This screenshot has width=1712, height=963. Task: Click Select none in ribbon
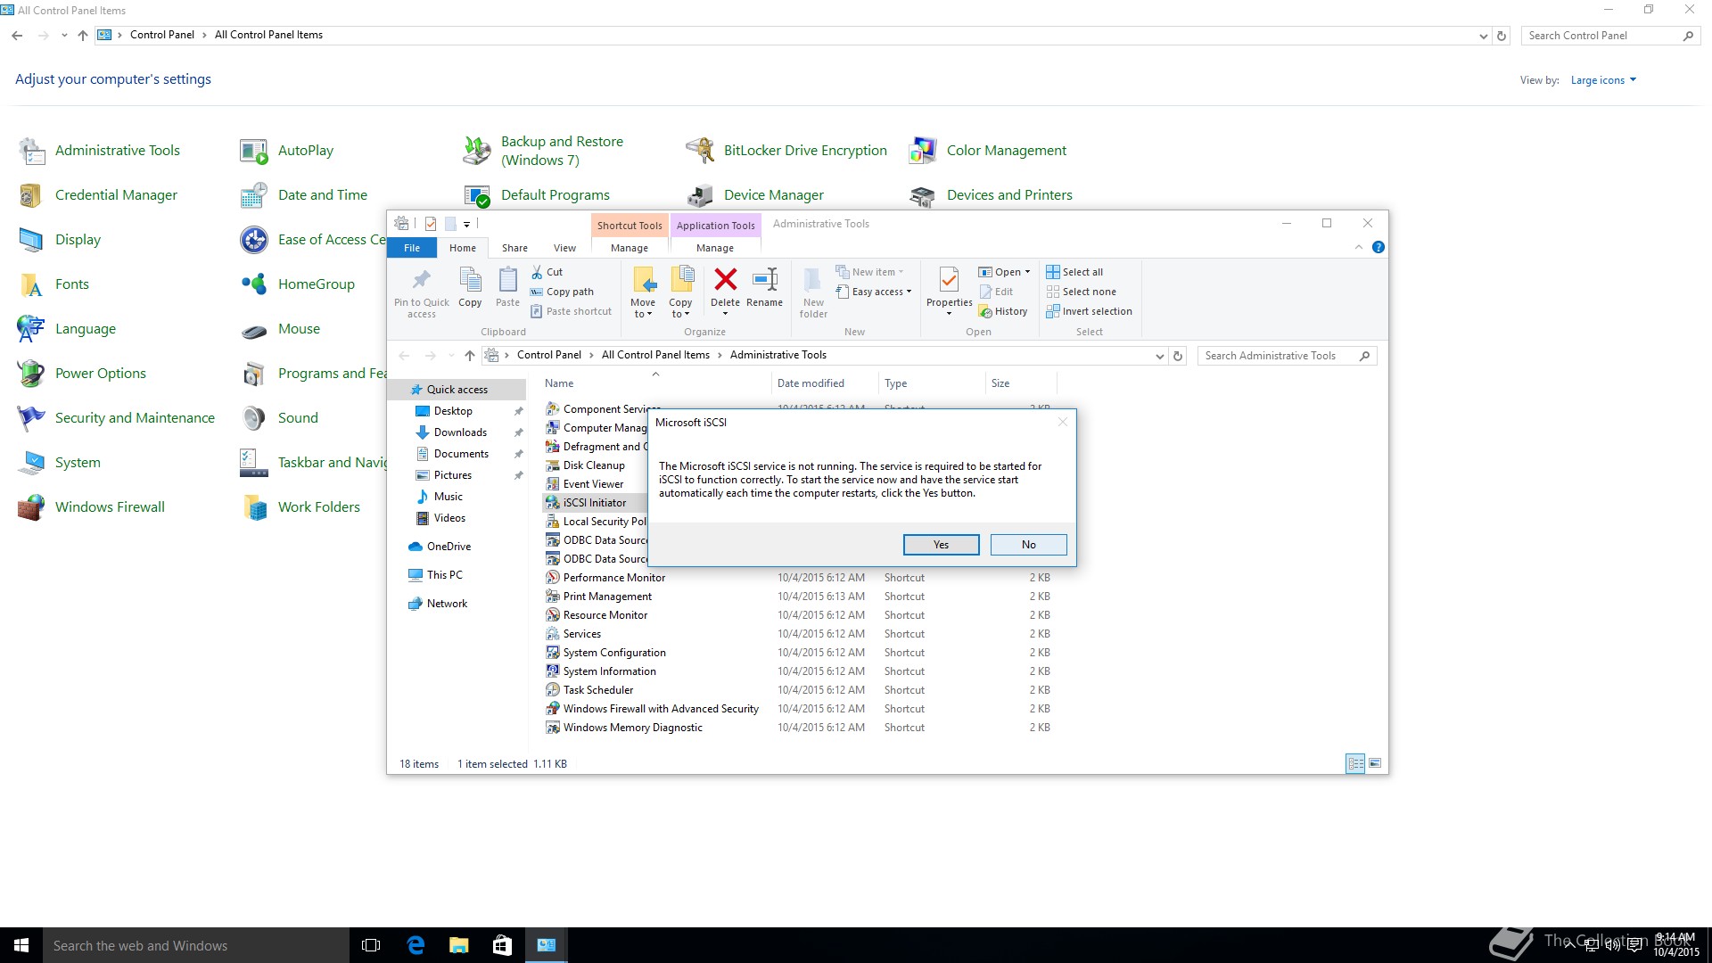[1081, 292]
